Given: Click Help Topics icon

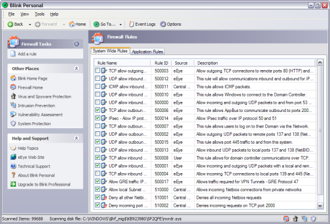Looking at the screenshot, I should coord(13,148).
